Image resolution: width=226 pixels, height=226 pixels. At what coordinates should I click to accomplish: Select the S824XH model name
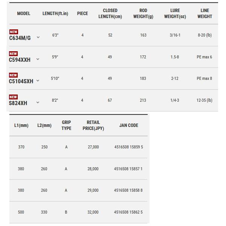coord(18,103)
